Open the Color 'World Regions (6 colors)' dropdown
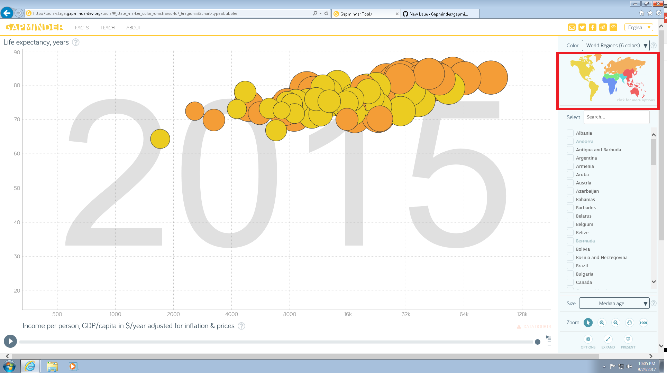This screenshot has height=373, width=667. click(615, 45)
